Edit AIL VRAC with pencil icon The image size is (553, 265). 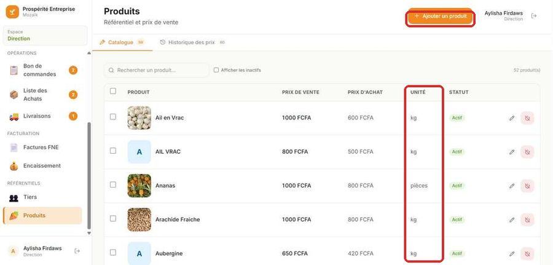click(x=512, y=152)
